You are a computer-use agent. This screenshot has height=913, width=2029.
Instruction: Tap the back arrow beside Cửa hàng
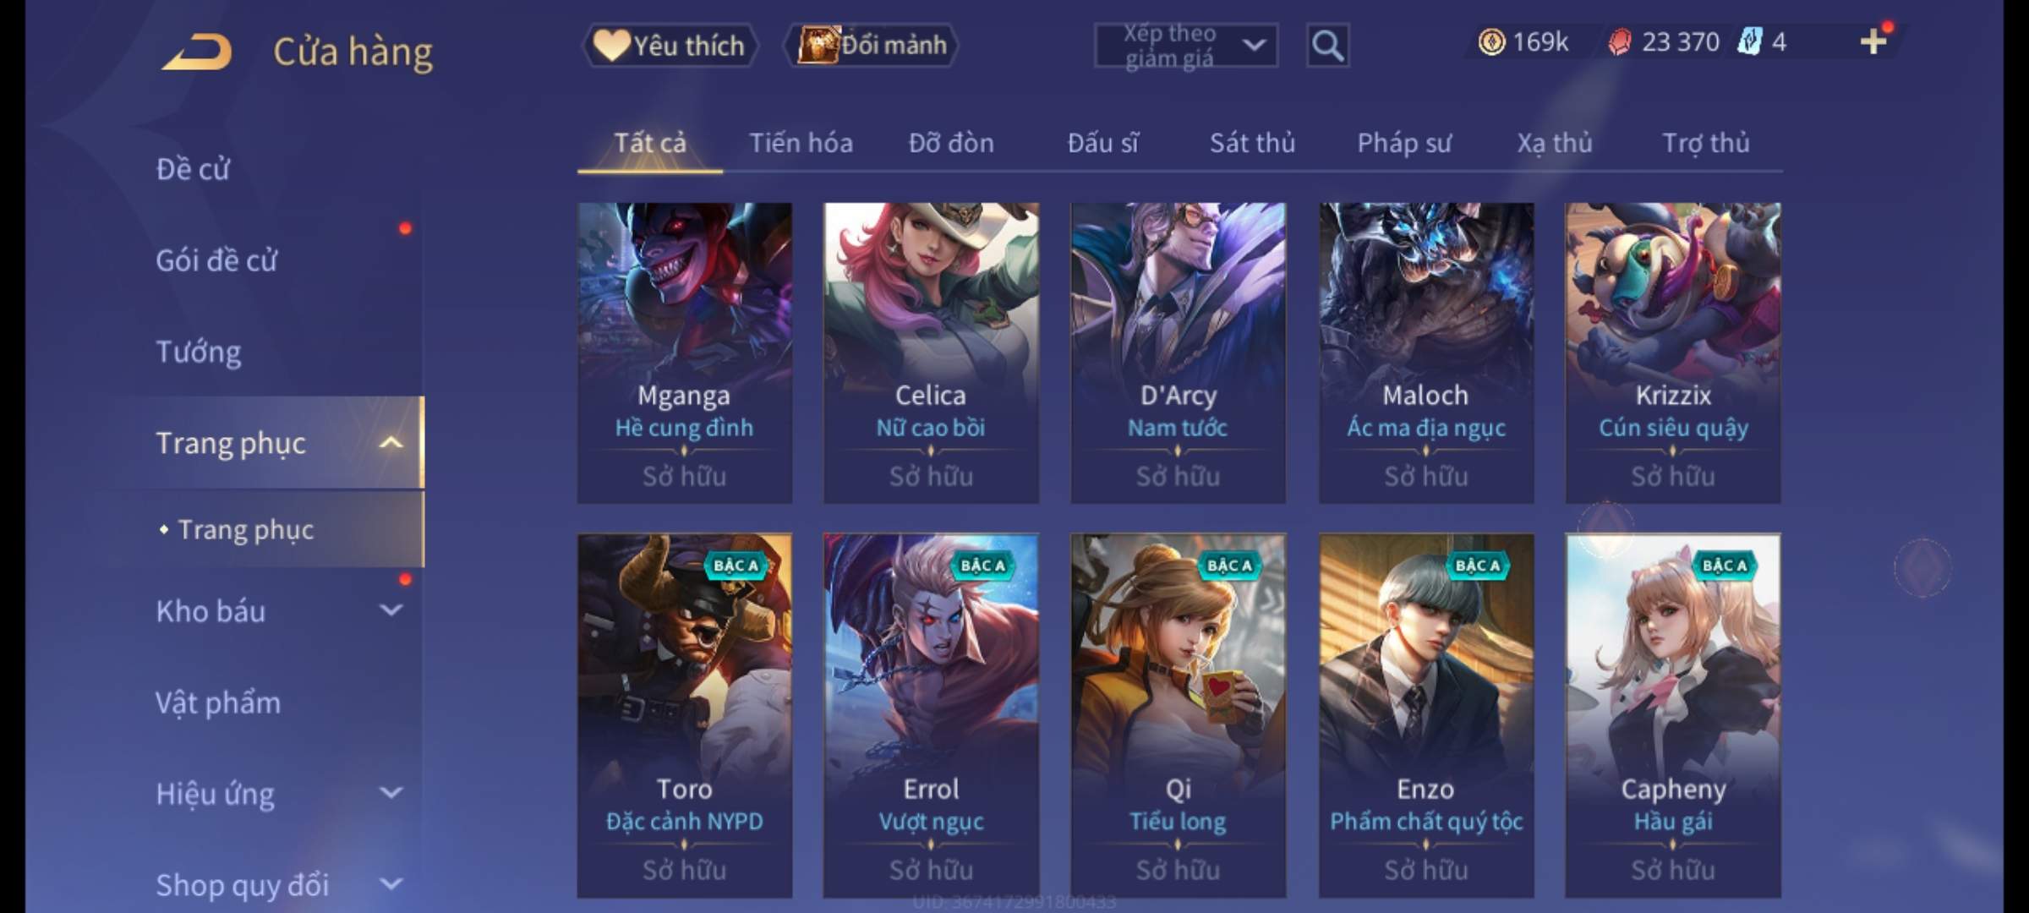click(198, 51)
